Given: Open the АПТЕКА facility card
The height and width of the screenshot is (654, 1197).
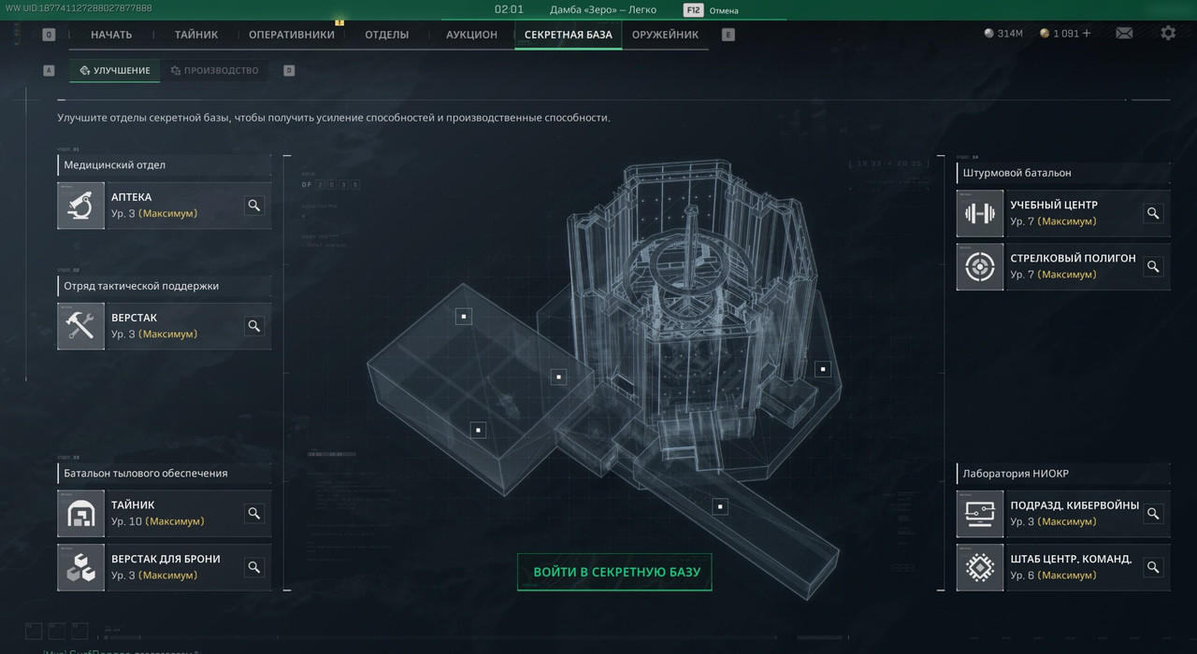Looking at the screenshot, I should [165, 206].
